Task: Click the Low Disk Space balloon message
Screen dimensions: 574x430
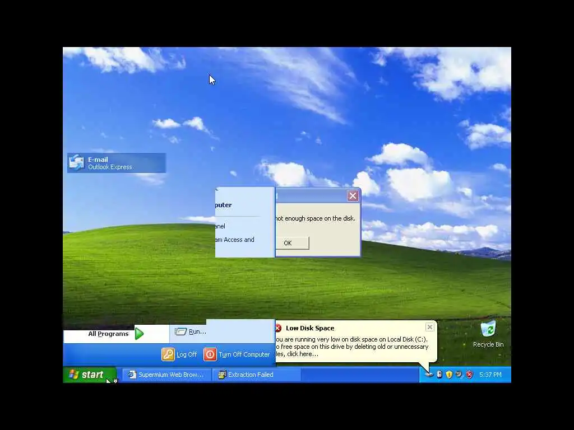Action: 352,347
